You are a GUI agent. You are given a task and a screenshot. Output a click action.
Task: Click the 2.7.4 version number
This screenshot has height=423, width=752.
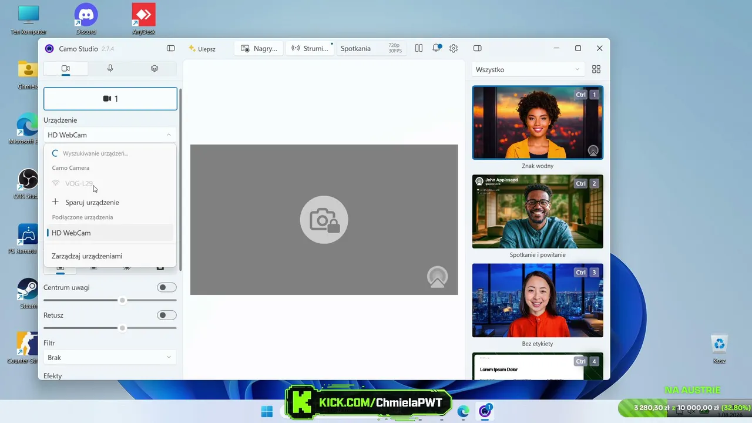(x=108, y=49)
